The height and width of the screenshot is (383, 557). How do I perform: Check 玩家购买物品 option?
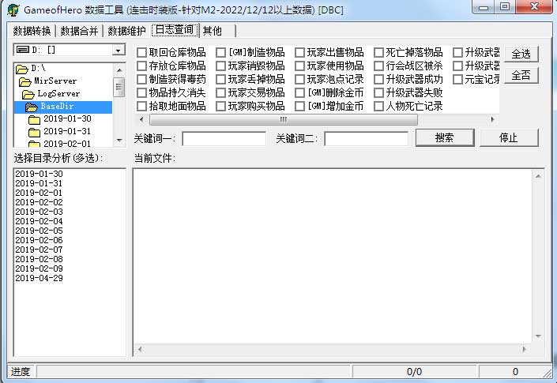(x=221, y=106)
